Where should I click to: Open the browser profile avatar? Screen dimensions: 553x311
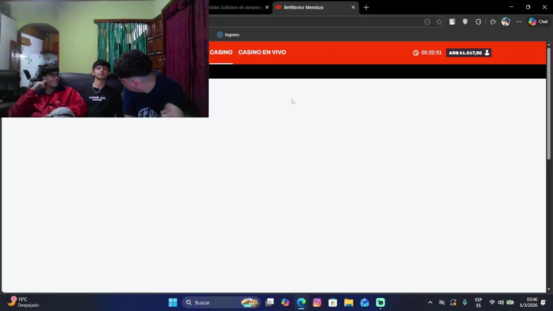tap(505, 22)
